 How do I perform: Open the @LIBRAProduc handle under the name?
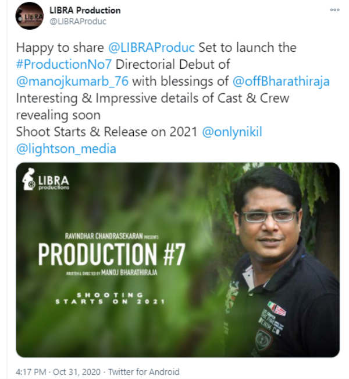point(78,21)
